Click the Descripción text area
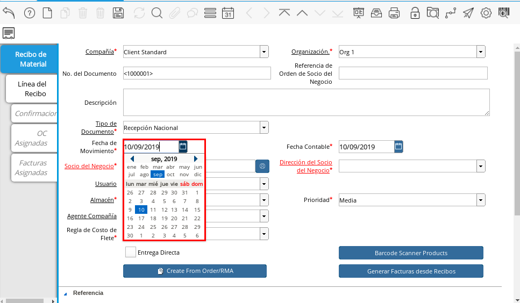The image size is (520, 303). coord(306,102)
